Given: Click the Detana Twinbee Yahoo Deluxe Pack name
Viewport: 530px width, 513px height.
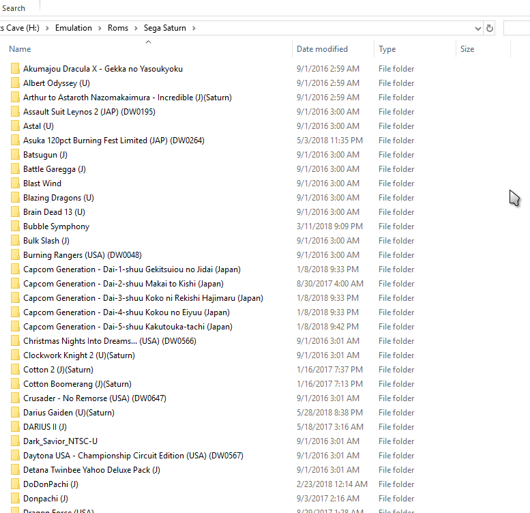Looking at the screenshot, I should (x=91, y=470).
